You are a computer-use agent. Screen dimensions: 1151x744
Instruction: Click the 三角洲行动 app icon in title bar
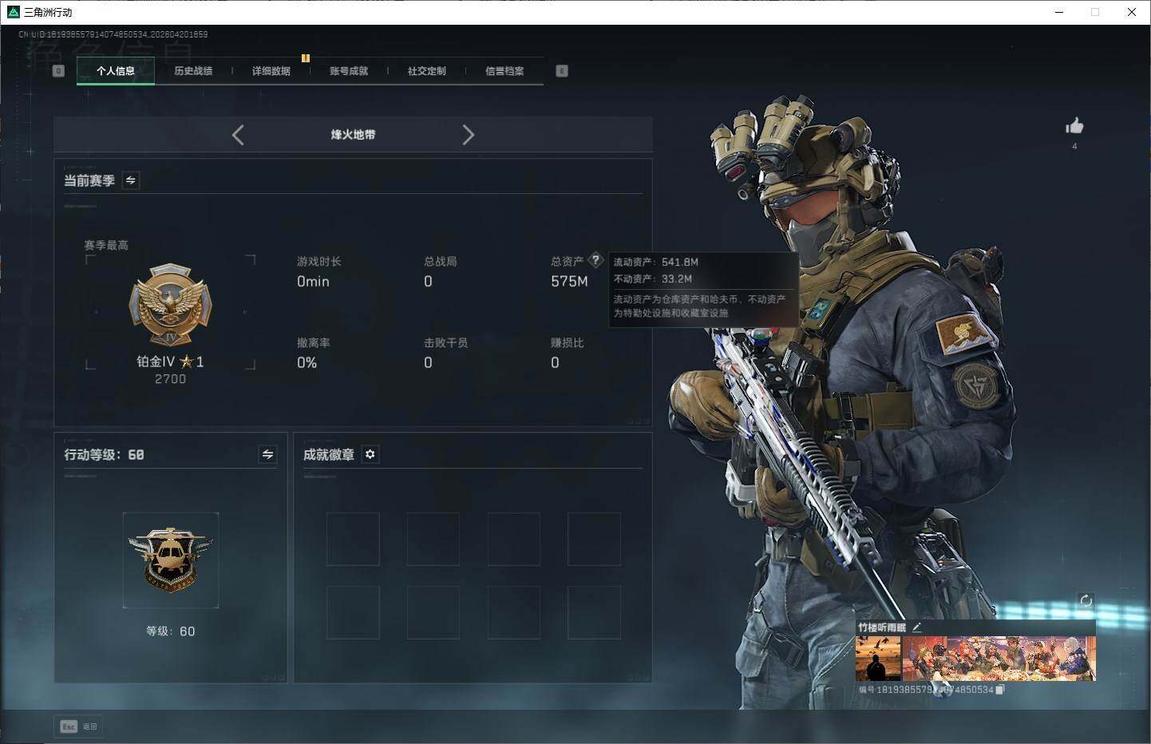pyautogui.click(x=13, y=12)
